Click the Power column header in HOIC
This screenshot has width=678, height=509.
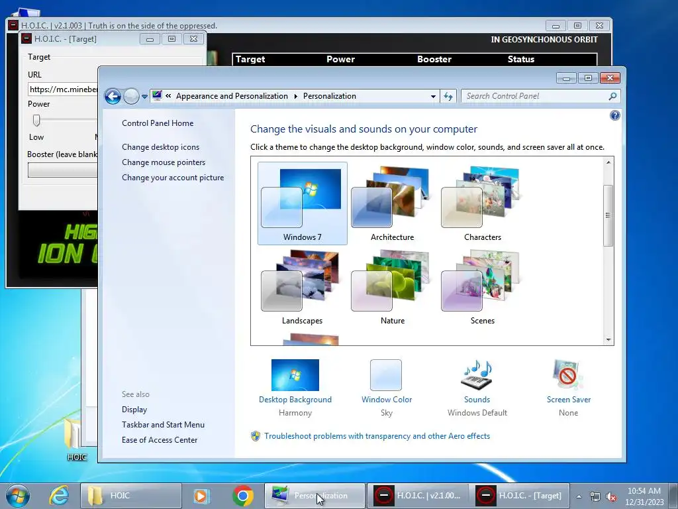point(340,59)
